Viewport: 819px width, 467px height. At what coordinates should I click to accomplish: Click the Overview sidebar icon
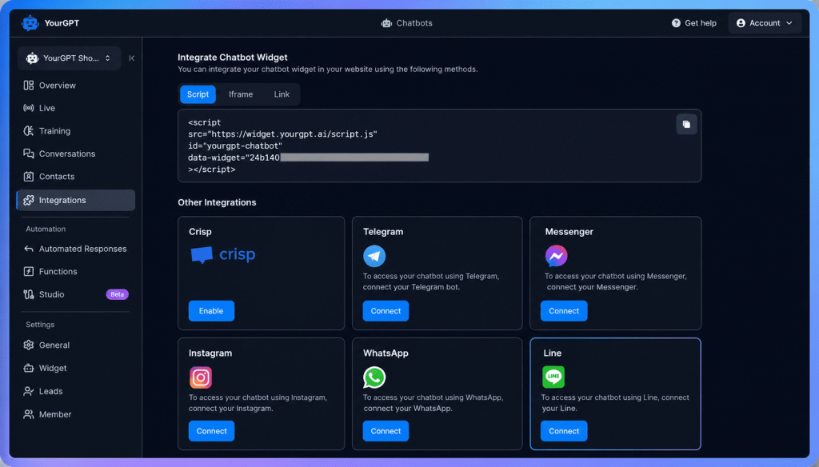(29, 85)
